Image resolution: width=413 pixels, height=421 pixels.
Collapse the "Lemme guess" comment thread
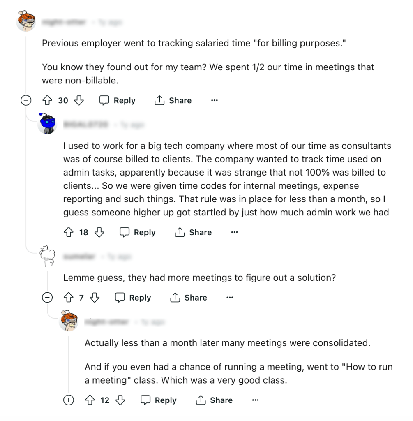(48, 298)
